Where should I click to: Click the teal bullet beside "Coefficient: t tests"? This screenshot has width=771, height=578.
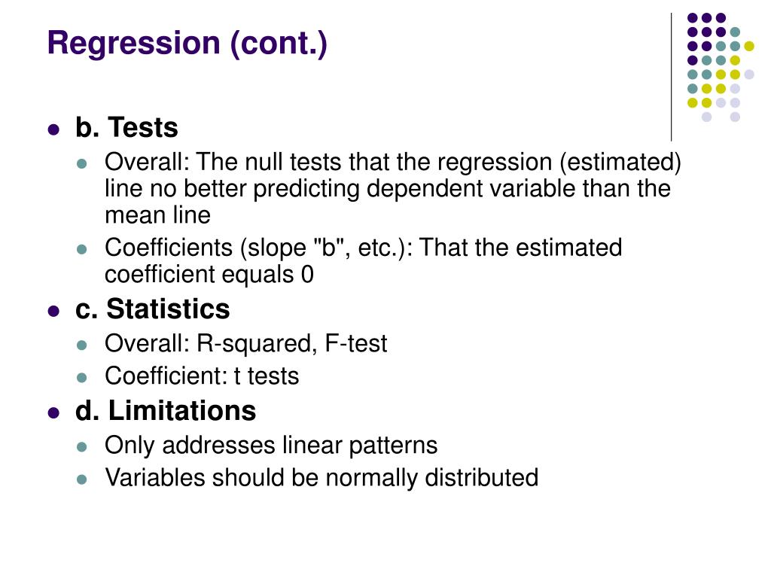(82, 378)
